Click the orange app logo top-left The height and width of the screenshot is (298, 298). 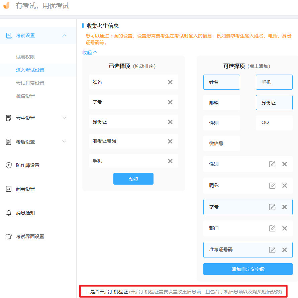[x=6, y=6]
